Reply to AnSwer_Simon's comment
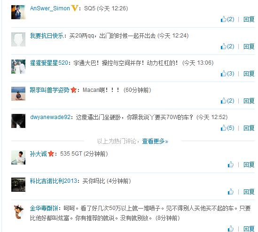 (x=249, y=19)
